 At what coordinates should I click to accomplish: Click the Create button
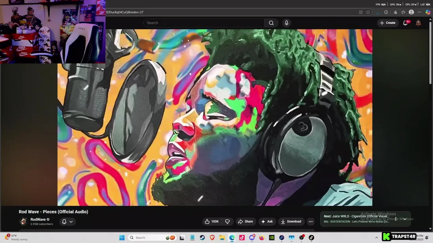(388, 23)
